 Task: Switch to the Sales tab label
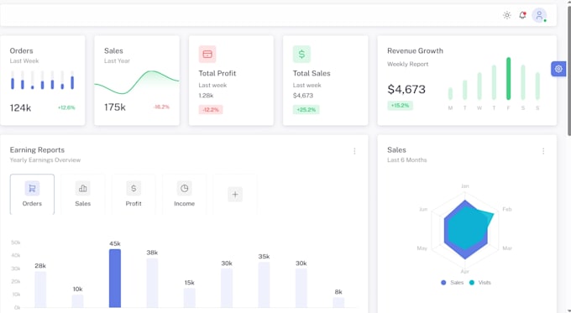[x=82, y=203]
